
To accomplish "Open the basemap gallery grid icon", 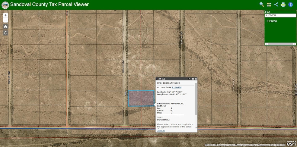I will 269,5.
